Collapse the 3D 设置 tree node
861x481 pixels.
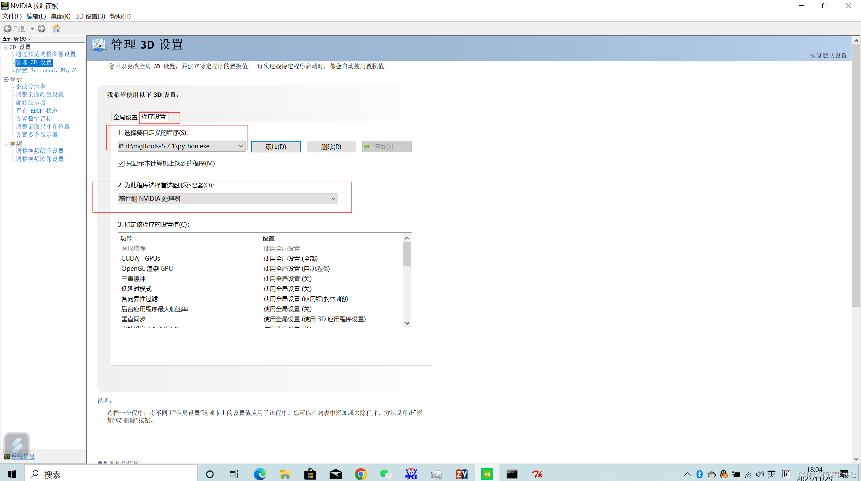click(6, 47)
